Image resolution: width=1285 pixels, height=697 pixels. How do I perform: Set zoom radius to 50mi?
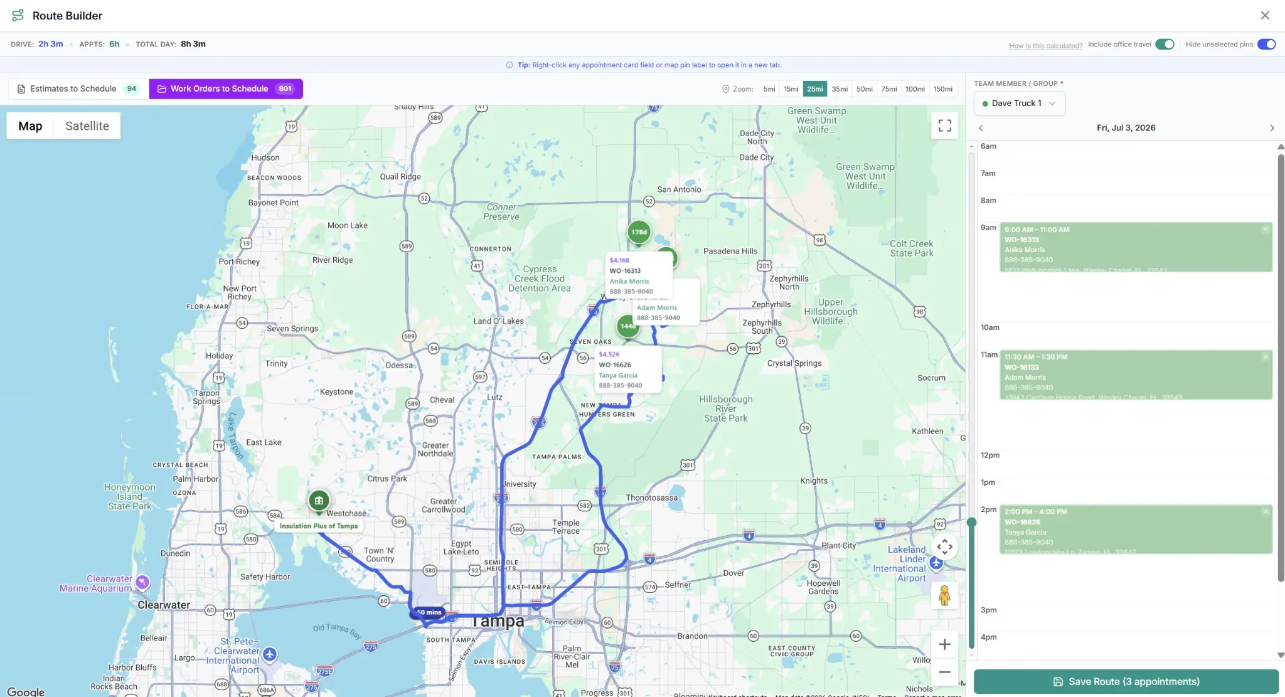pyautogui.click(x=865, y=89)
